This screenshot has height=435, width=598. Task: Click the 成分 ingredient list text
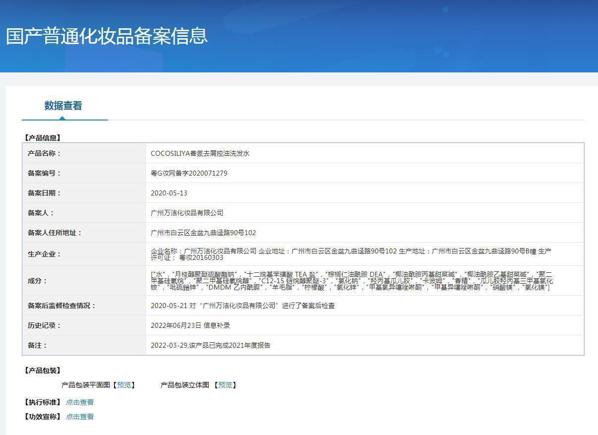tap(352, 281)
